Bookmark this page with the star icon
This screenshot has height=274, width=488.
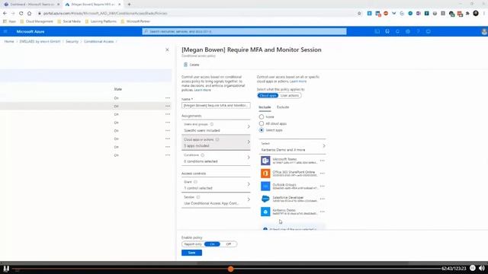pos(359,14)
